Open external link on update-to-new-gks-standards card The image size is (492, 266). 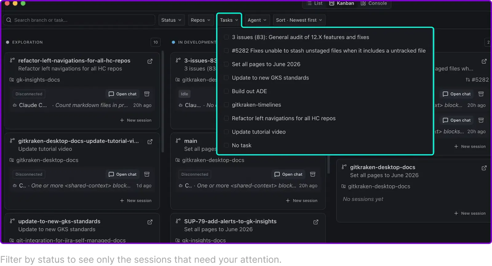(x=150, y=222)
